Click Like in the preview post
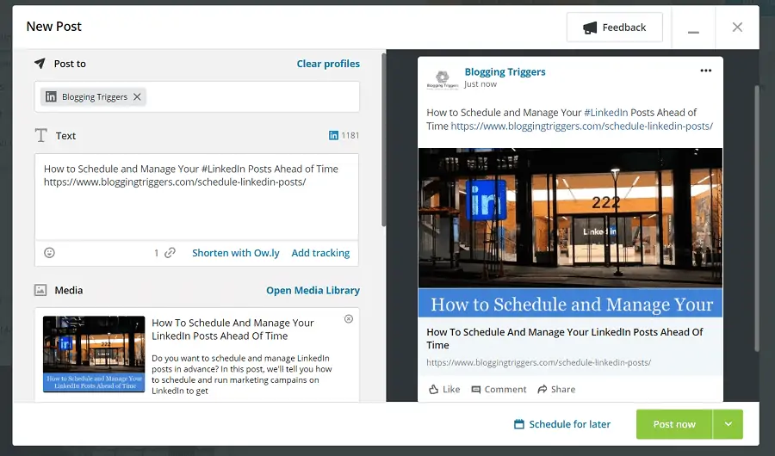The image size is (775, 456). click(444, 389)
